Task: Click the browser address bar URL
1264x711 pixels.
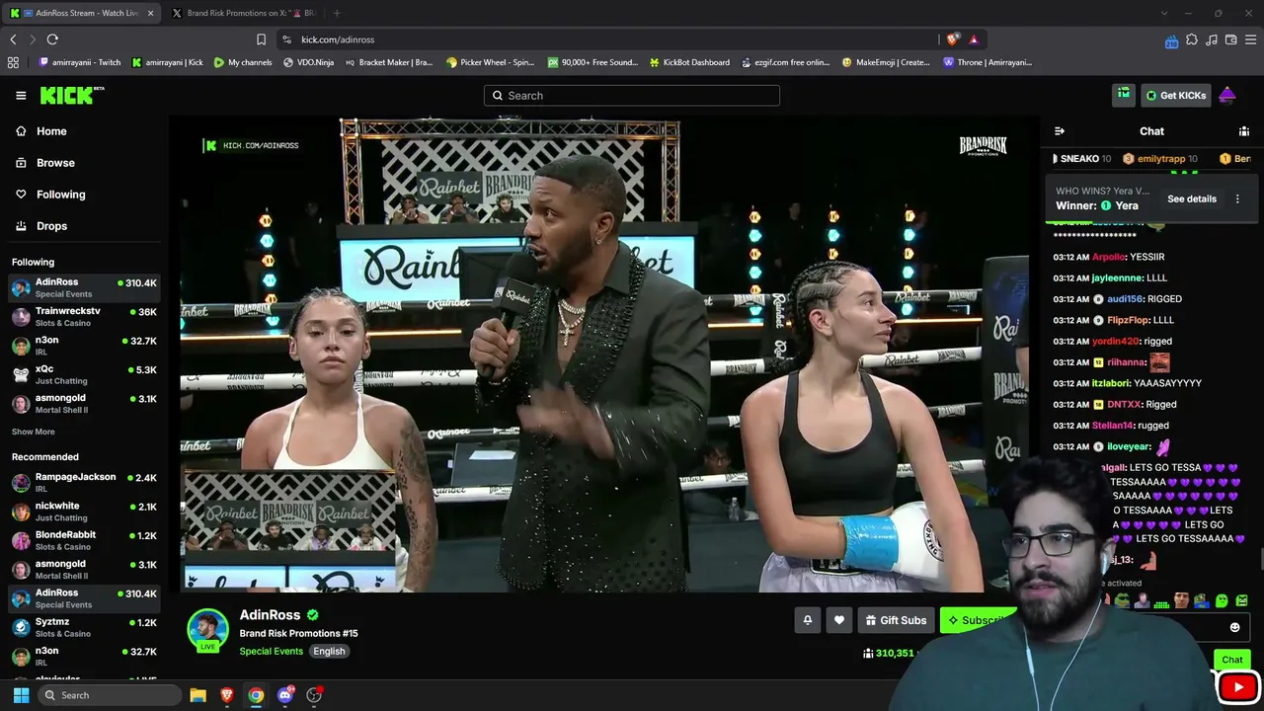Action: pyautogui.click(x=338, y=39)
